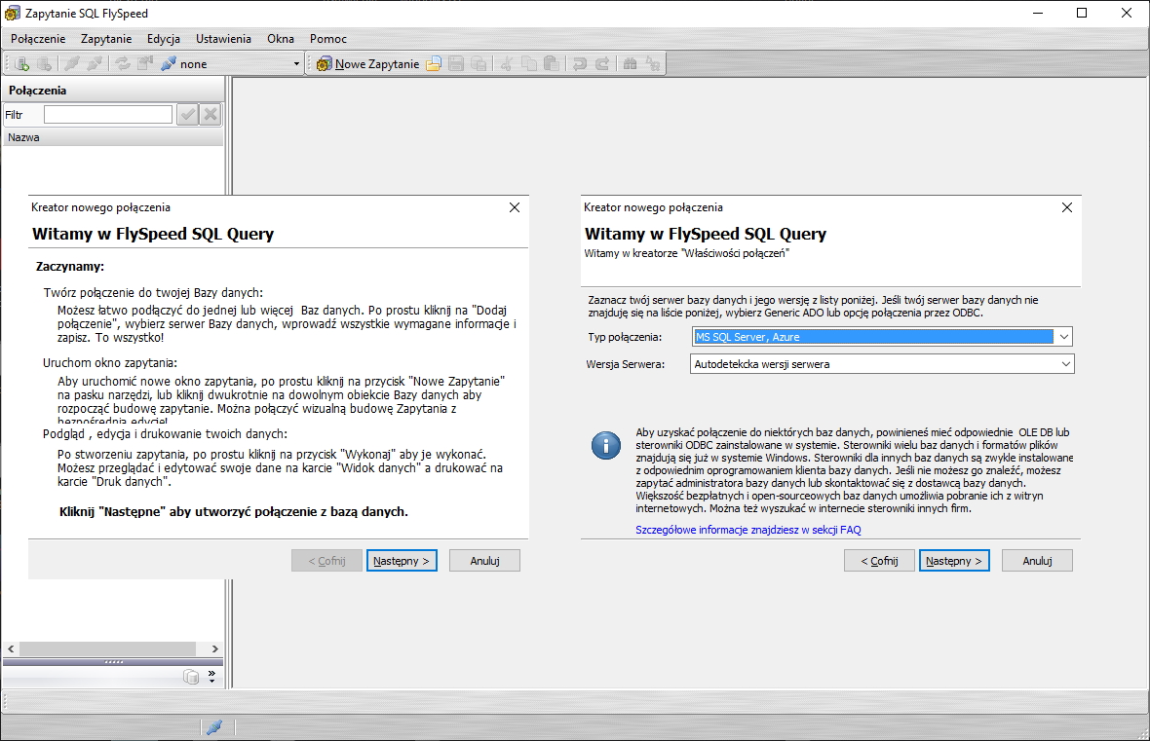This screenshot has height=741, width=1150.
Task: Click the redo arrow toolbar icon
Action: (602, 63)
